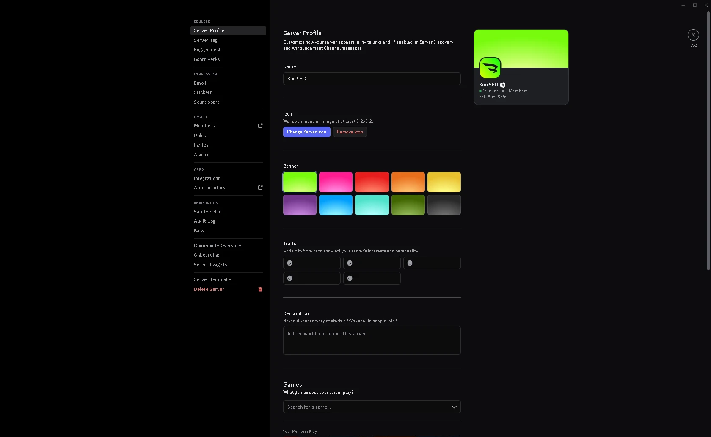
Task: Click the green banner in preview card
Action: (521, 49)
